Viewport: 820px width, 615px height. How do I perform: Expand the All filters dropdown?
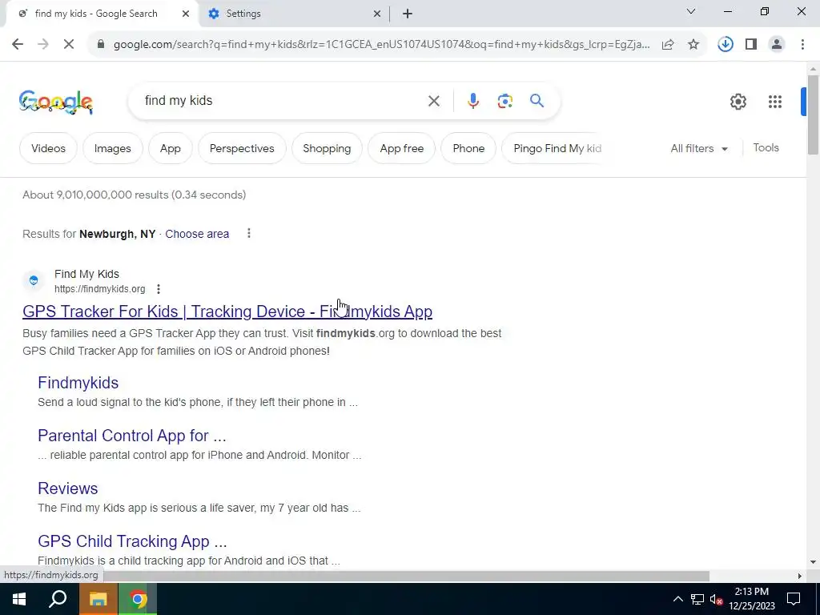pos(699,148)
